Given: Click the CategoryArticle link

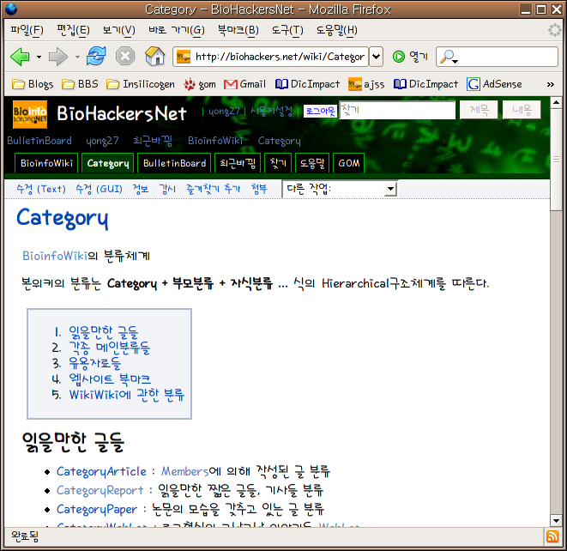Looking at the screenshot, I should pos(100,471).
